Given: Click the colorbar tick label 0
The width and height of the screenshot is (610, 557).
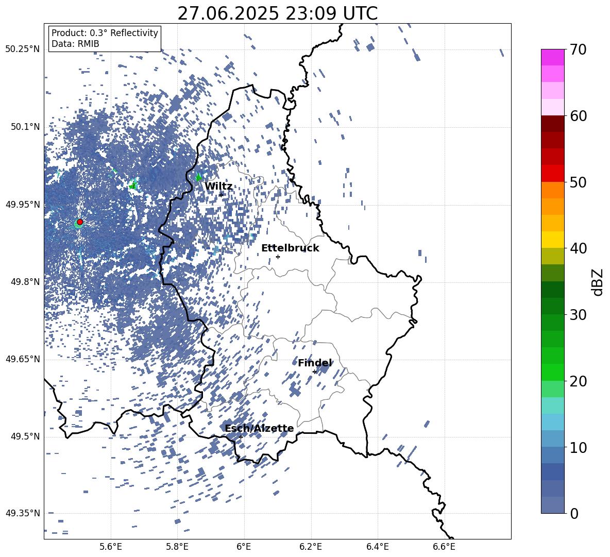Looking at the screenshot, I should coord(574,513).
